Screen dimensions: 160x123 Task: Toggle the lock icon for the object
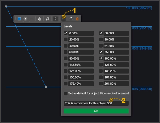39,19
